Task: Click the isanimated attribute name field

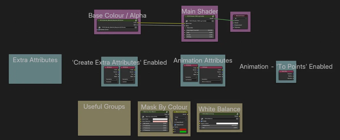Action: [191, 80]
